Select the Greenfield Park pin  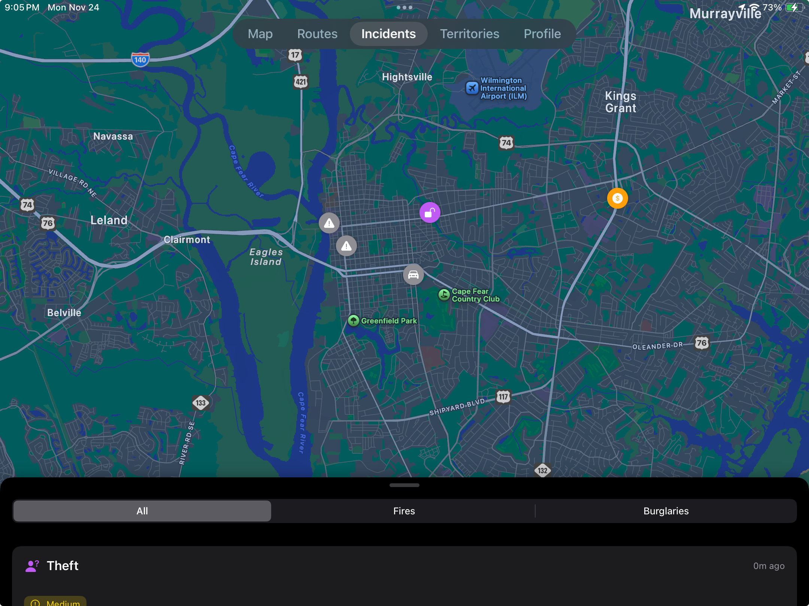353,321
